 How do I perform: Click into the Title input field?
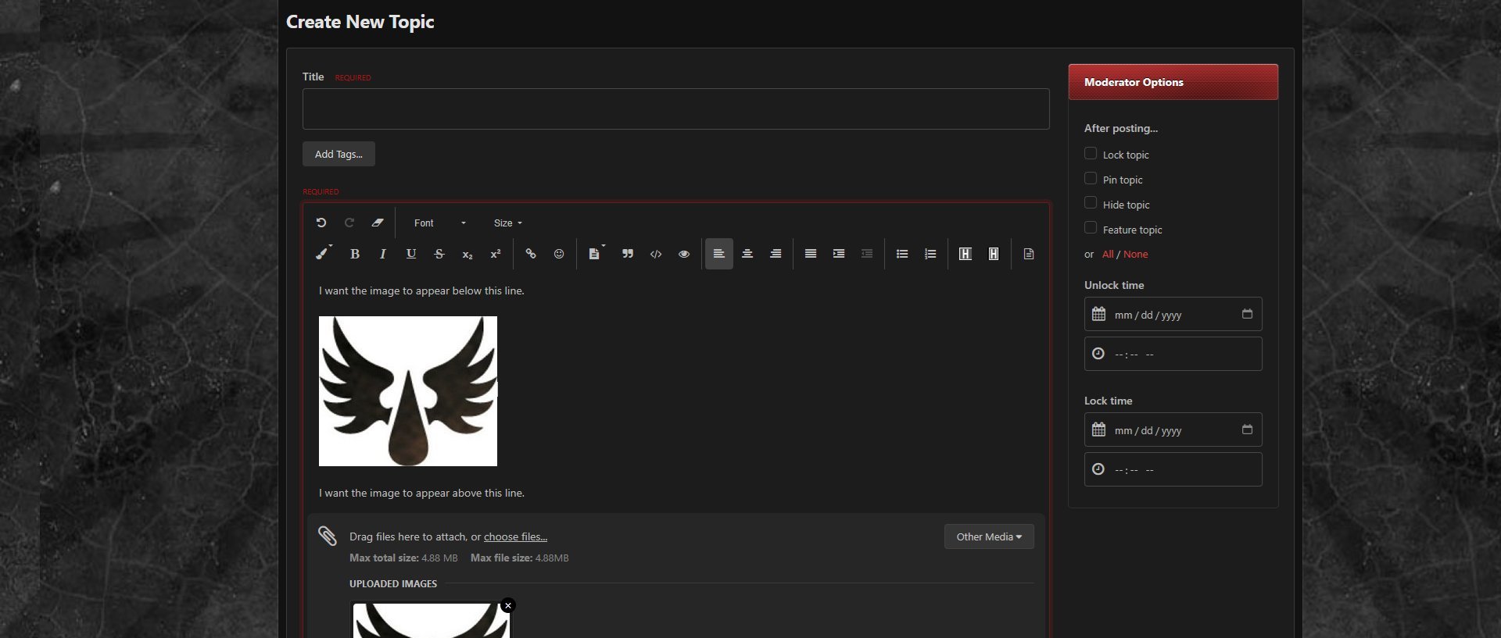click(675, 109)
